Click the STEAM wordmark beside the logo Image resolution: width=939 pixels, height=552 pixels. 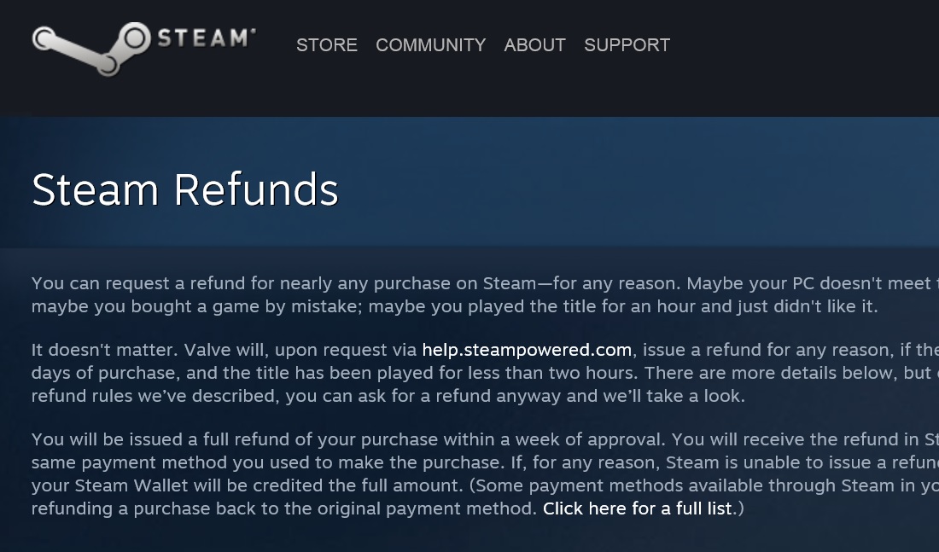(206, 38)
